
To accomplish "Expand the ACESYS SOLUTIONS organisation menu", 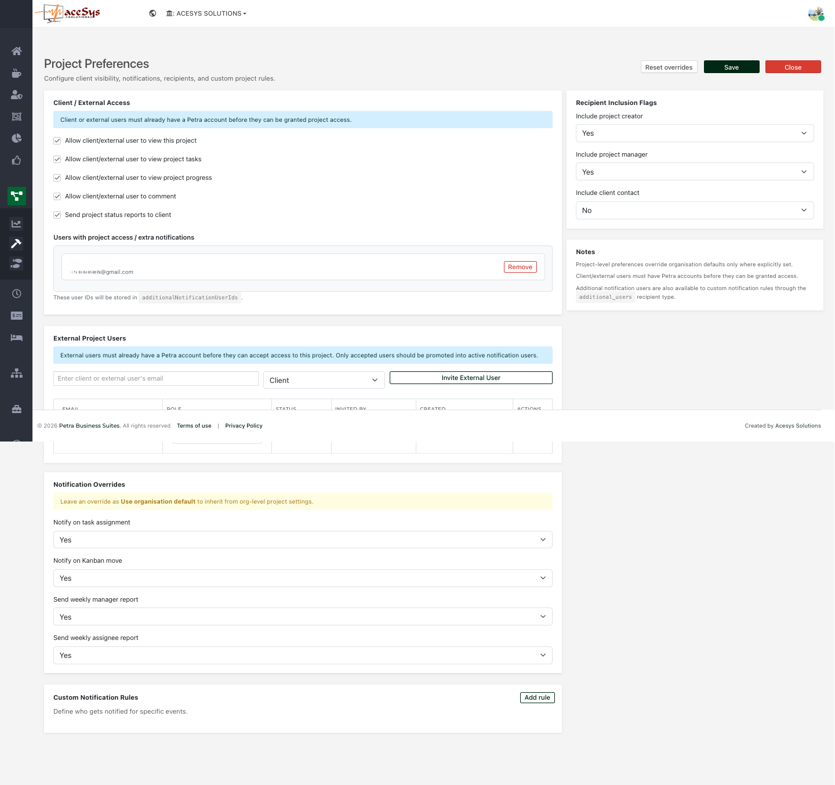I will tap(206, 13).
